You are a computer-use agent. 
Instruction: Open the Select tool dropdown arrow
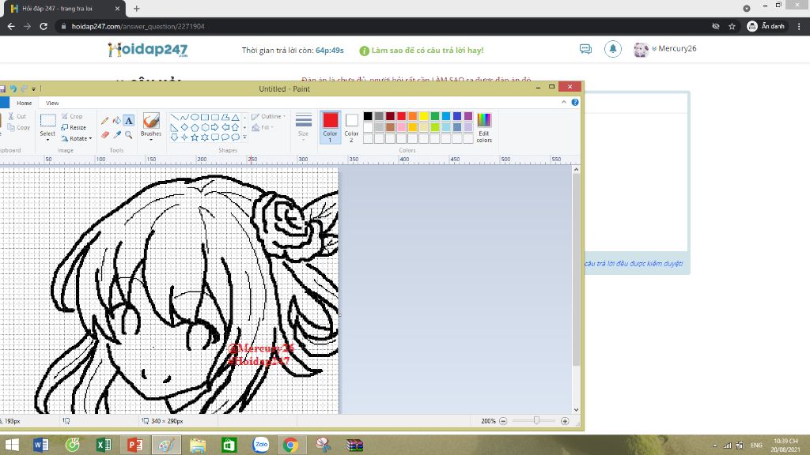point(47,140)
